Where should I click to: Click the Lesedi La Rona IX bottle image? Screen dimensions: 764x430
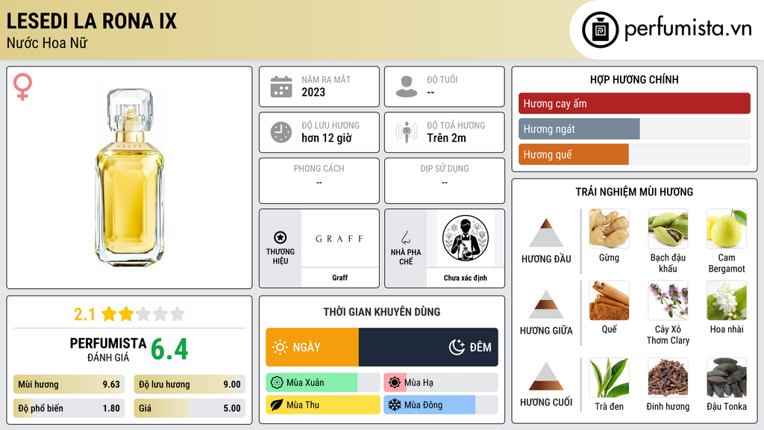point(129,176)
